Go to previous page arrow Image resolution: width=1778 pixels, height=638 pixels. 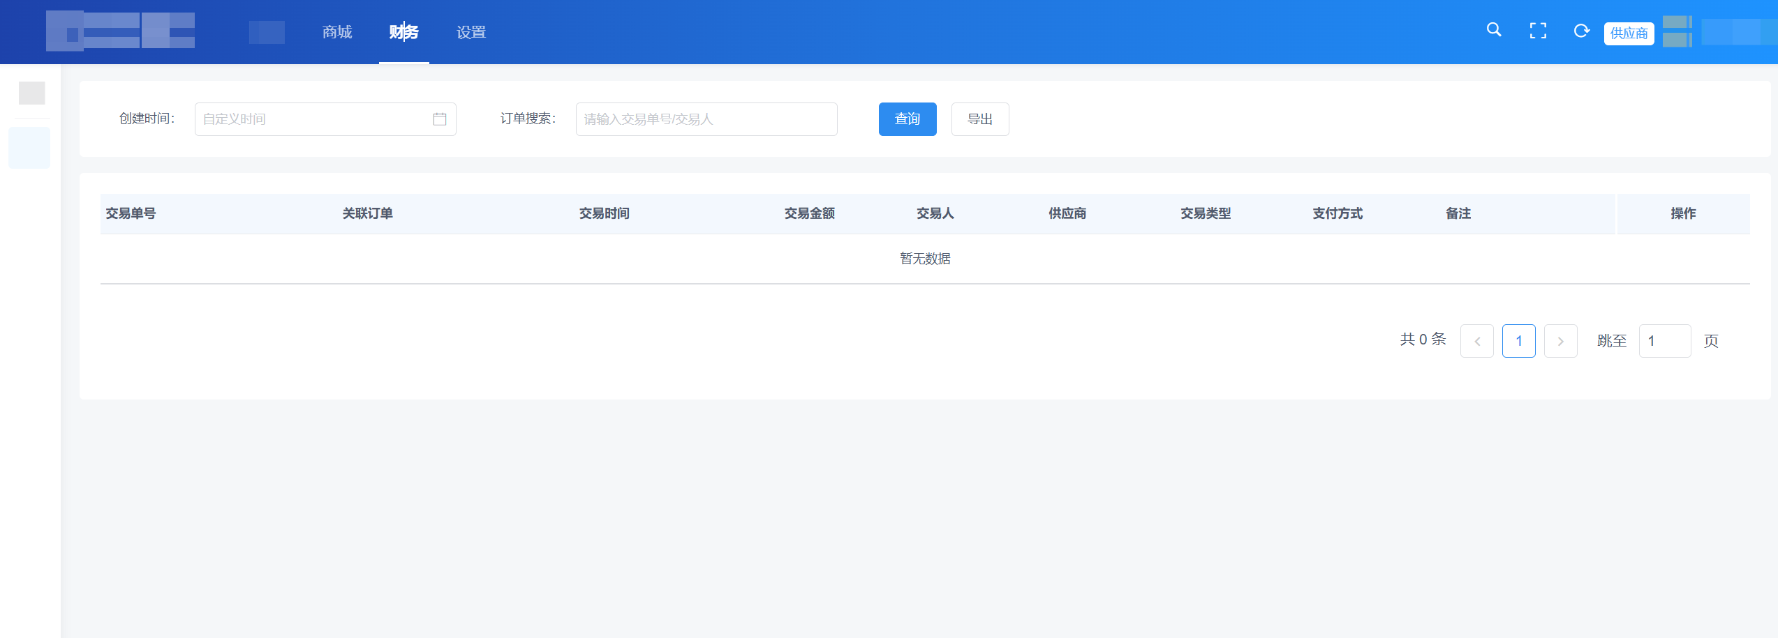coord(1476,341)
